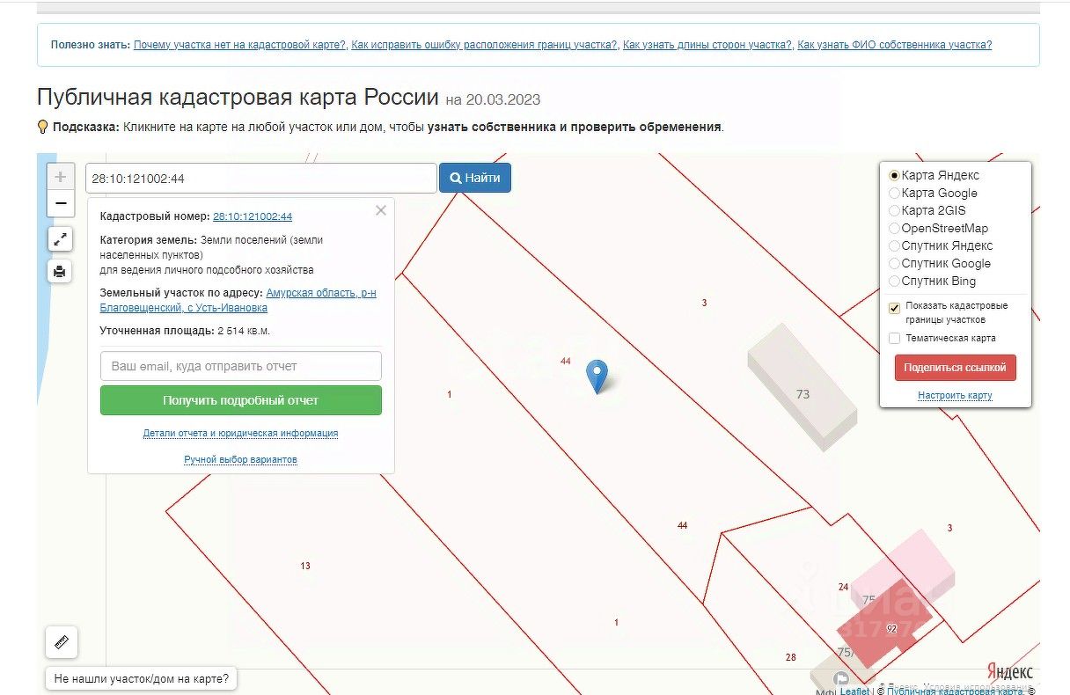
Task: Enable Тематическая карта checkbox
Action: (895, 338)
